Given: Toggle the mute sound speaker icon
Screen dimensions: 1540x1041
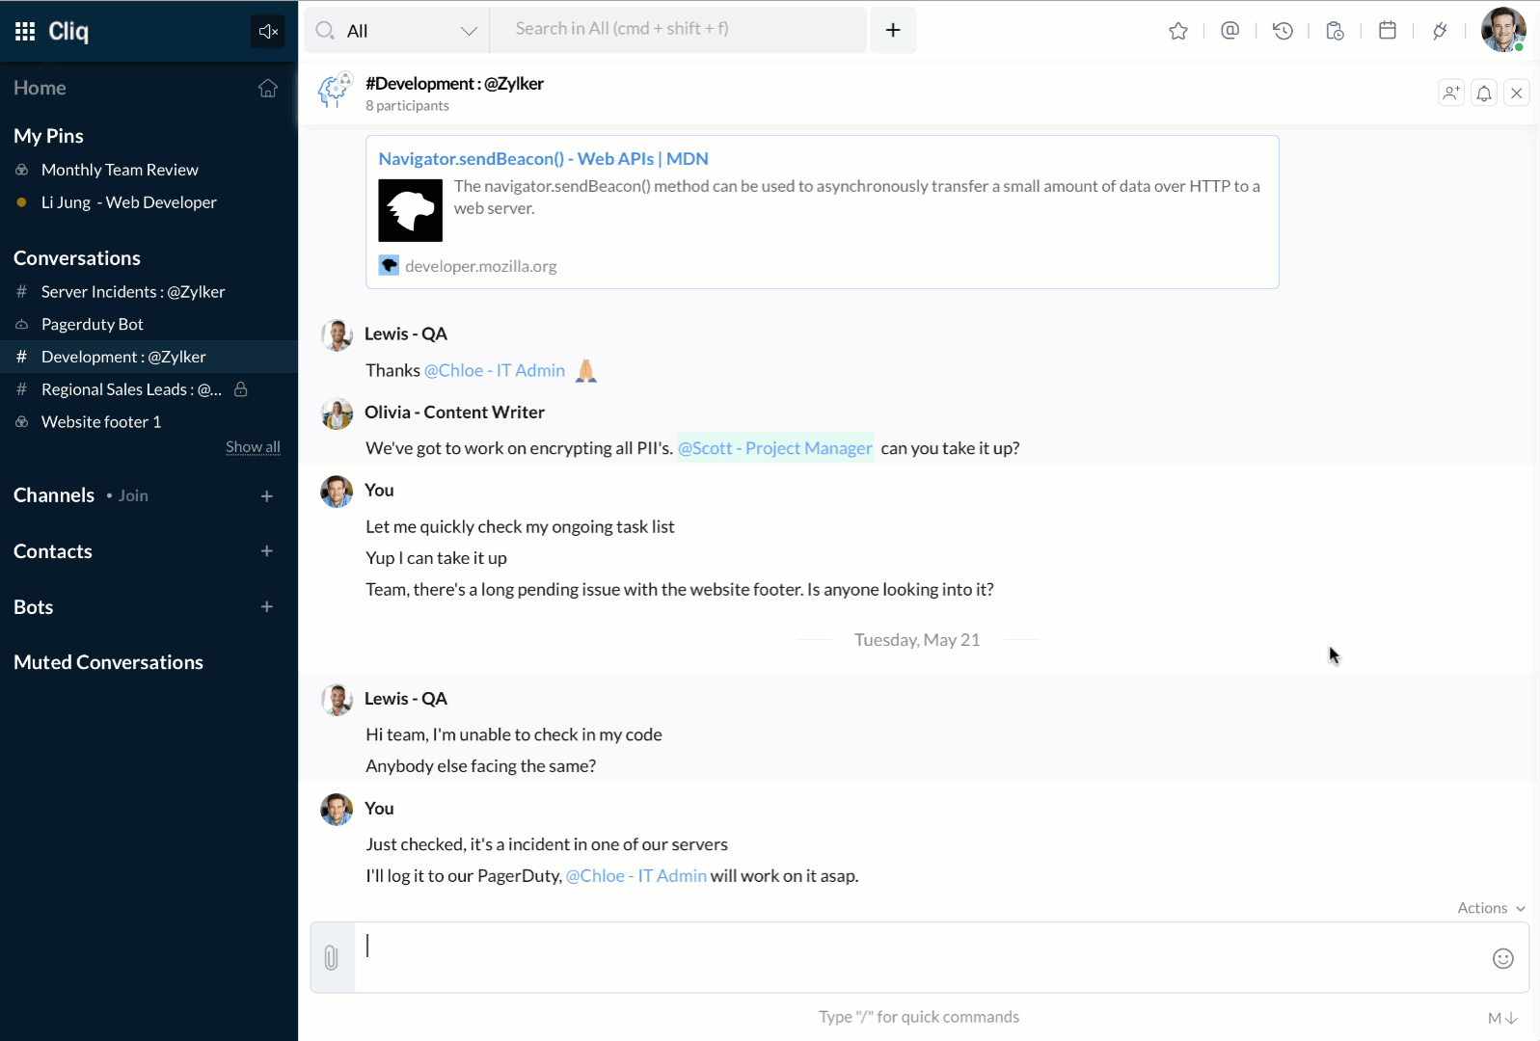Looking at the screenshot, I should pos(268,32).
